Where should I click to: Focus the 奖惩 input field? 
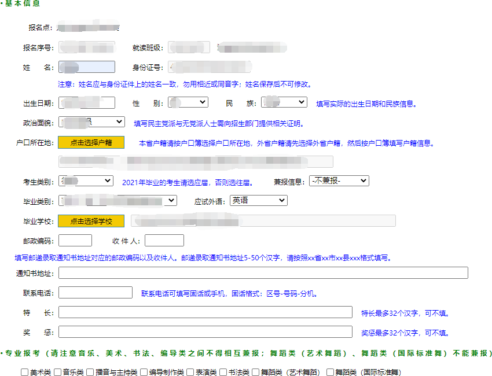click(205, 332)
